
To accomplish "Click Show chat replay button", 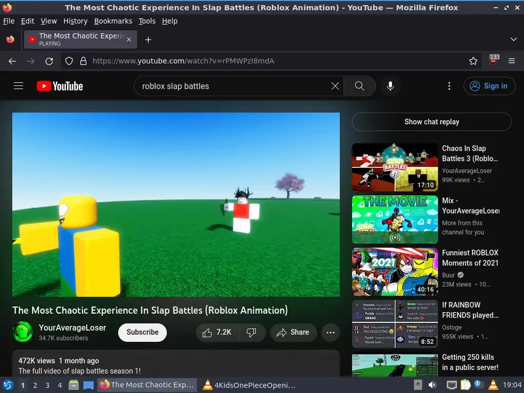I will [x=431, y=122].
